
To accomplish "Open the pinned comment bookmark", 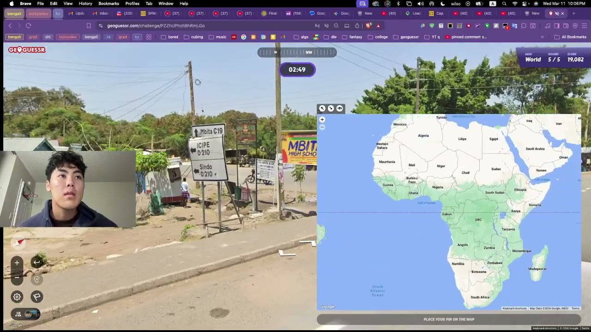I will point(465,37).
